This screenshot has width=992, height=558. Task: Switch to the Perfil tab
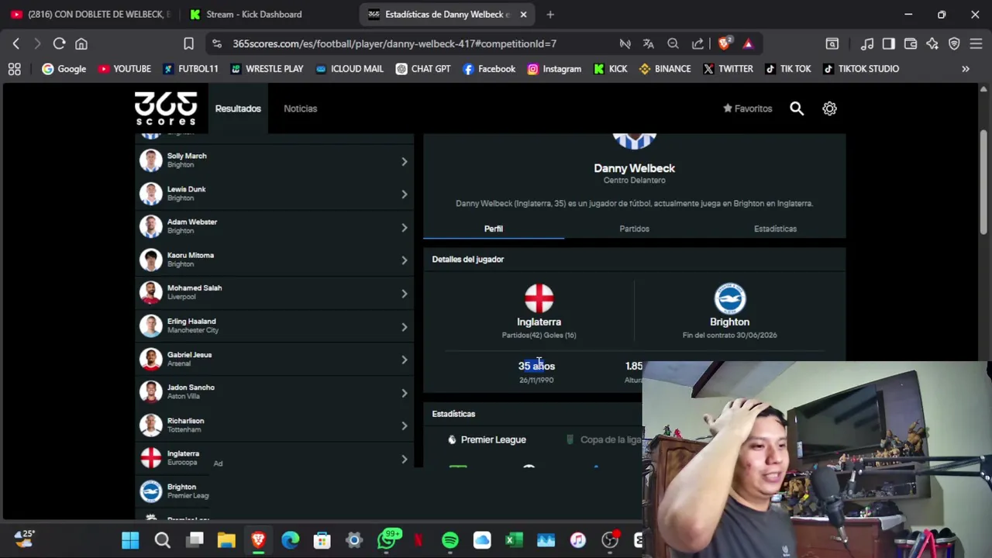494,229
